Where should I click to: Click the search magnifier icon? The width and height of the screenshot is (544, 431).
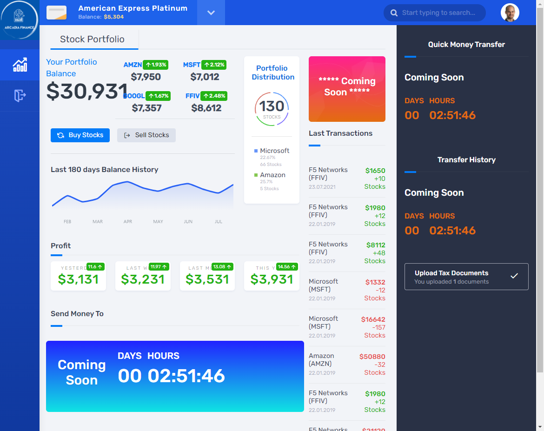[x=394, y=13]
